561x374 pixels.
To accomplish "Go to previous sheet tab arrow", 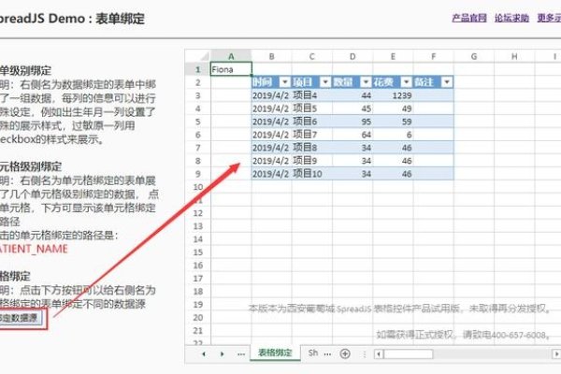I will (x=204, y=353).
